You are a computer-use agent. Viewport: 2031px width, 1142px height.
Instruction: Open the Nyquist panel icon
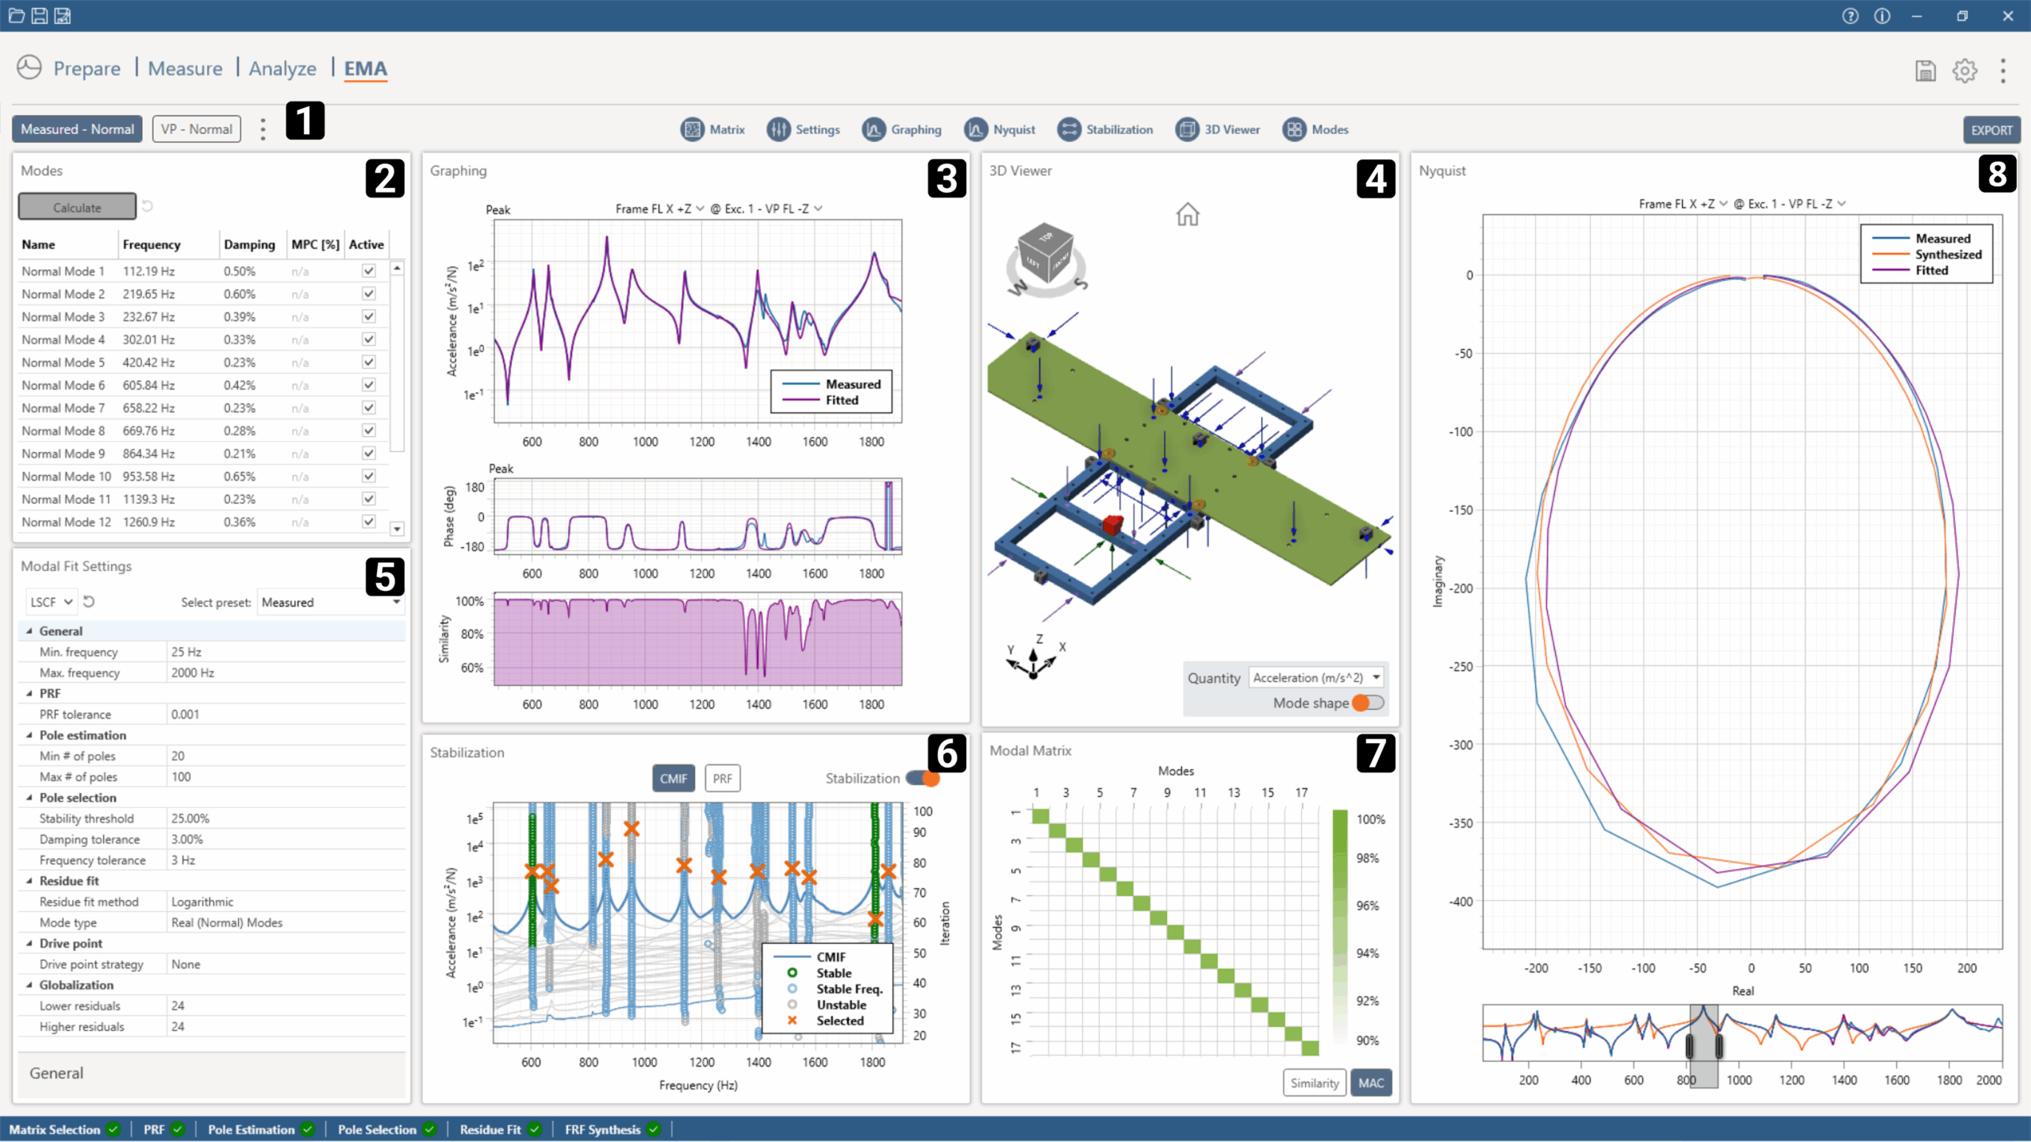click(976, 129)
